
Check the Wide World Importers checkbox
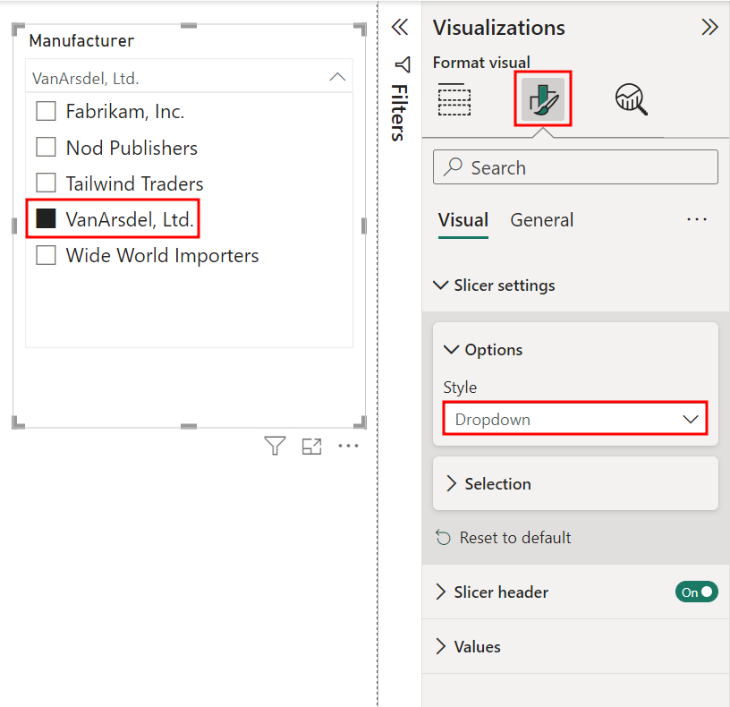pyautogui.click(x=47, y=255)
